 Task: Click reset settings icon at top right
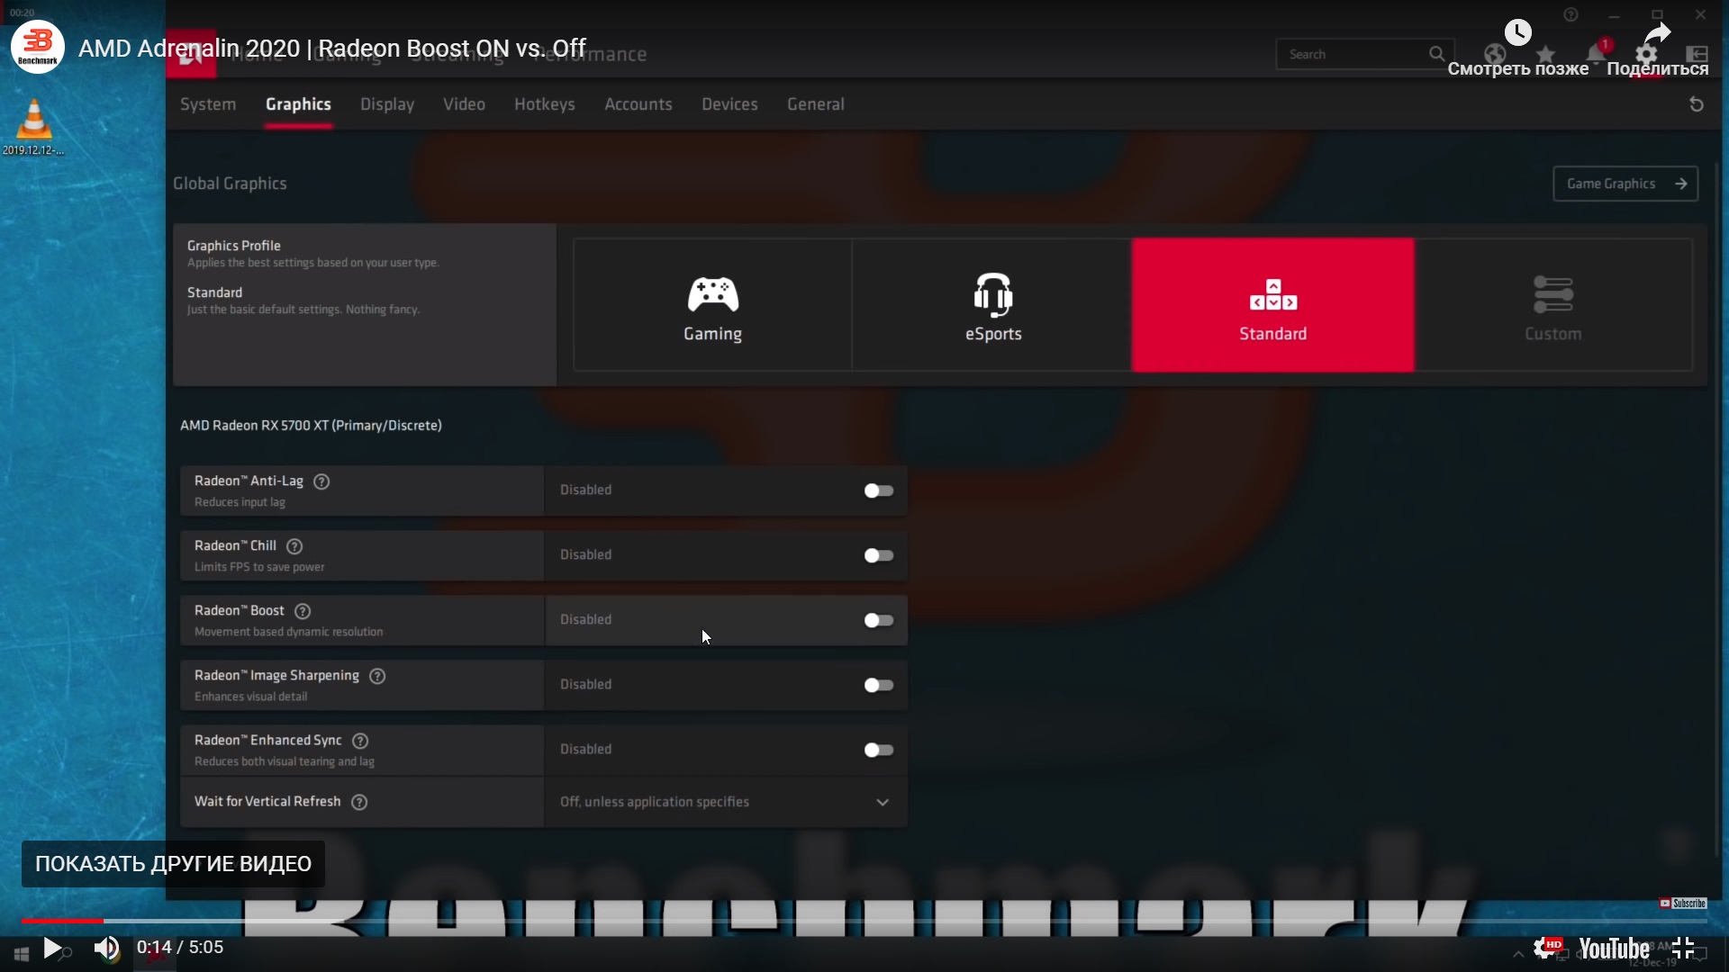click(x=1696, y=104)
